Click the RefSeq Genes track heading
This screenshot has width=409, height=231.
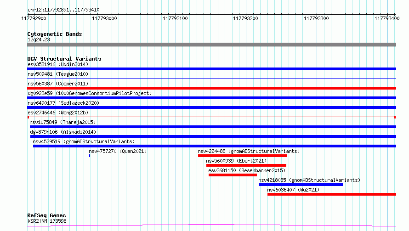(46, 215)
